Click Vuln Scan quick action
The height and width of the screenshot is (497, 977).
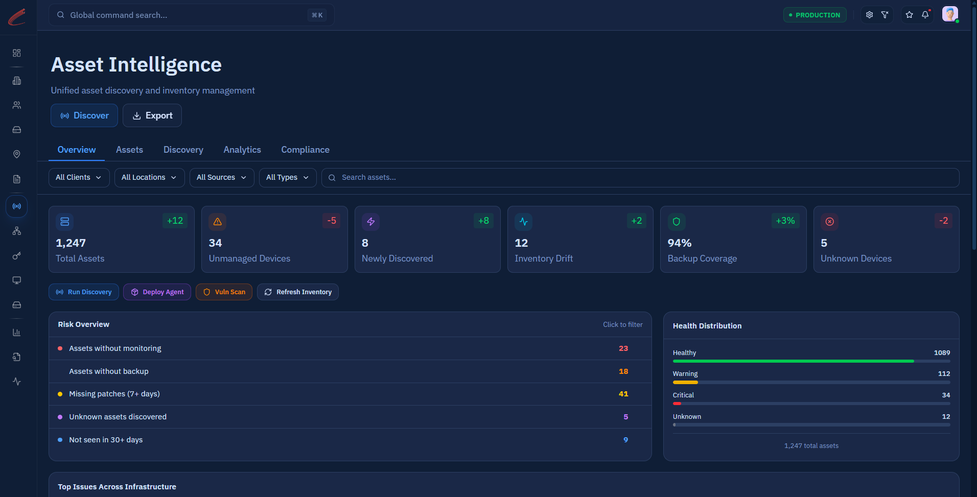tap(224, 292)
